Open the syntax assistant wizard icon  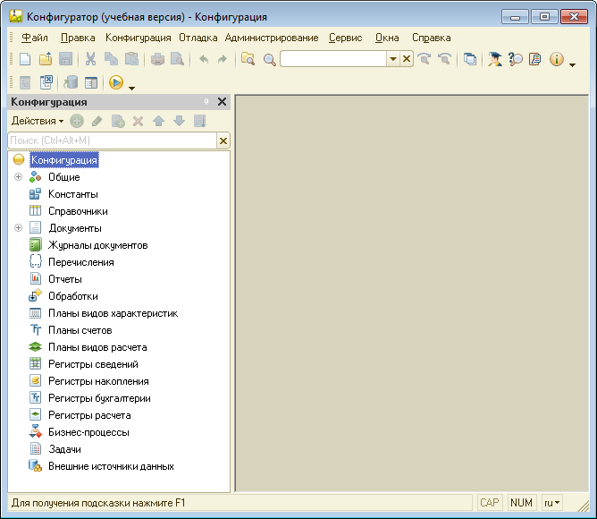coord(494,59)
